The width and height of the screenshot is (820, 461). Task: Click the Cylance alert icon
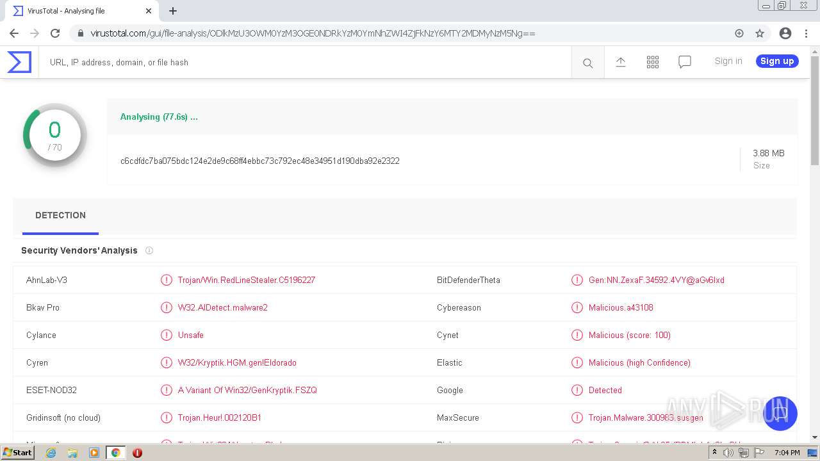(x=167, y=335)
